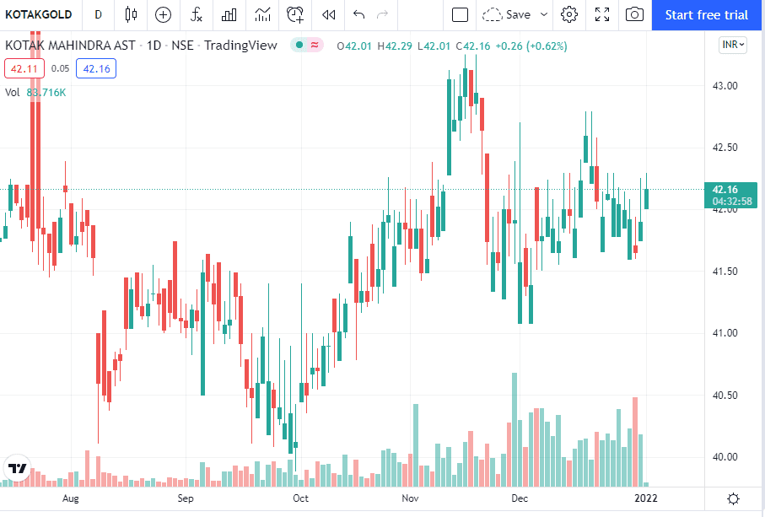This screenshot has width=765, height=517.
Task: Click the blue 42.16 buy price button
Action: pyautogui.click(x=96, y=69)
